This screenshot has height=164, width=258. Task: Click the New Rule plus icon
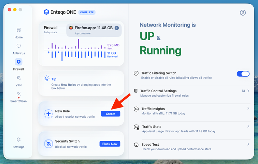pyautogui.click(x=48, y=114)
